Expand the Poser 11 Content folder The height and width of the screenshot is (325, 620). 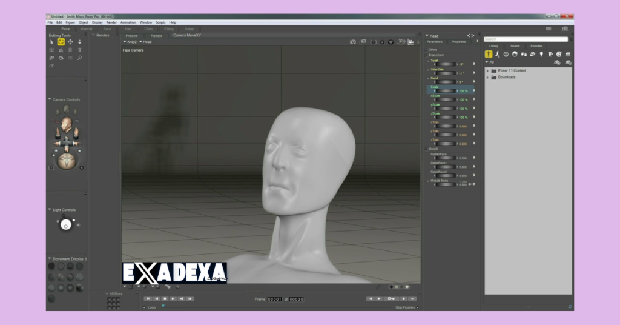tap(487, 70)
